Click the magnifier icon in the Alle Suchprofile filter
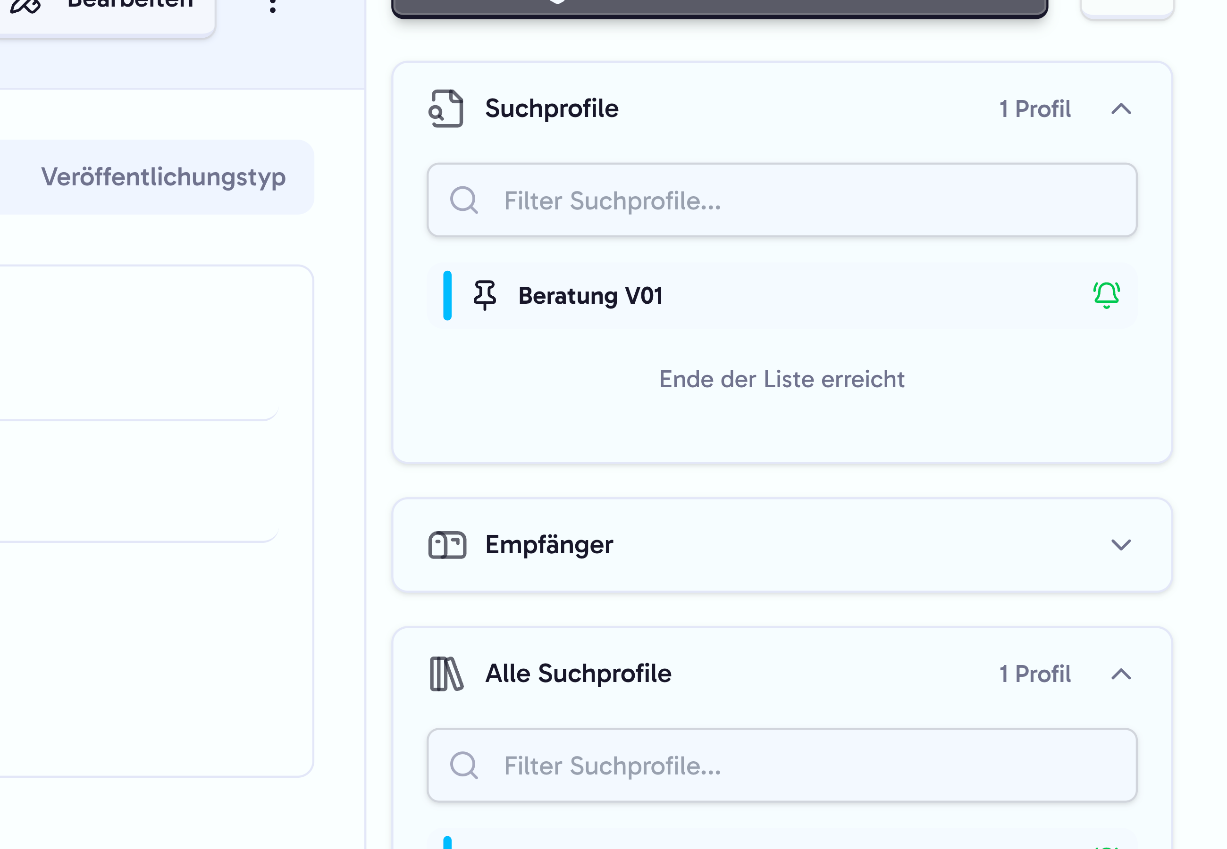This screenshot has height=849, width=1227. [x=463, y=765]
